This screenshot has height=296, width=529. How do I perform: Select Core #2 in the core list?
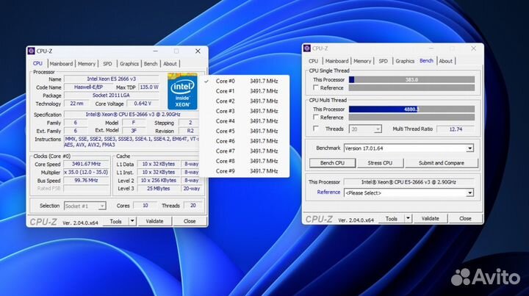point(244,101)
